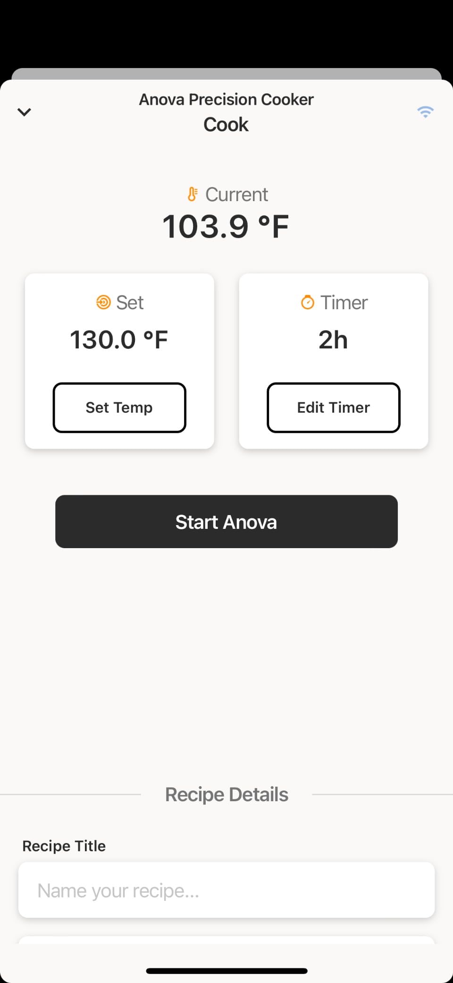Tap the thermometer icon beside Current

(x=193, y=194)
